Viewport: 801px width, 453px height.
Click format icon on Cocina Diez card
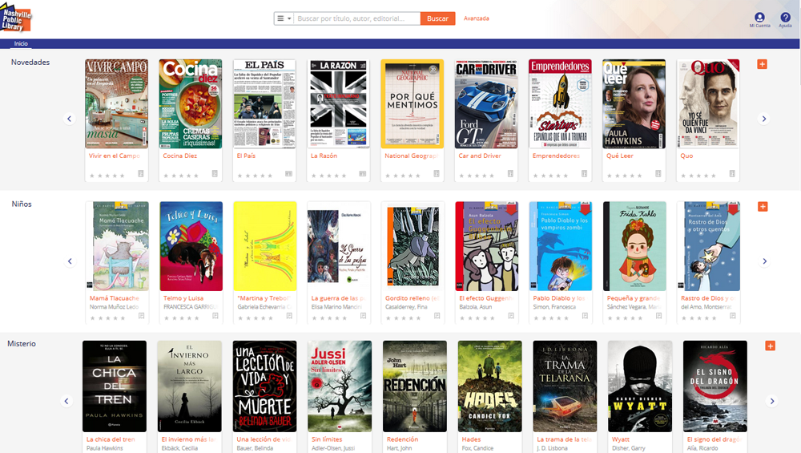[x=215, y=174]
